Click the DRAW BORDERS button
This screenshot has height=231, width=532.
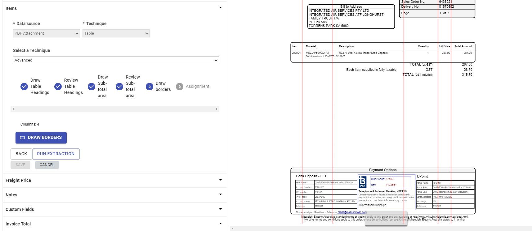41,138
